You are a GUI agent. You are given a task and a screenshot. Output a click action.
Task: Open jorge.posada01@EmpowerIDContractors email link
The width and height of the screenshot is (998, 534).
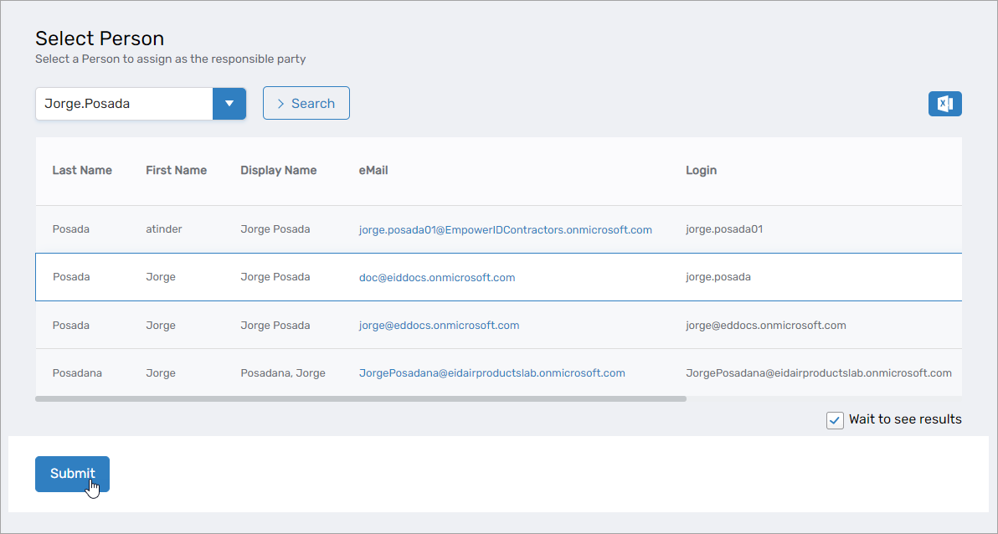[x=505, y=229]
